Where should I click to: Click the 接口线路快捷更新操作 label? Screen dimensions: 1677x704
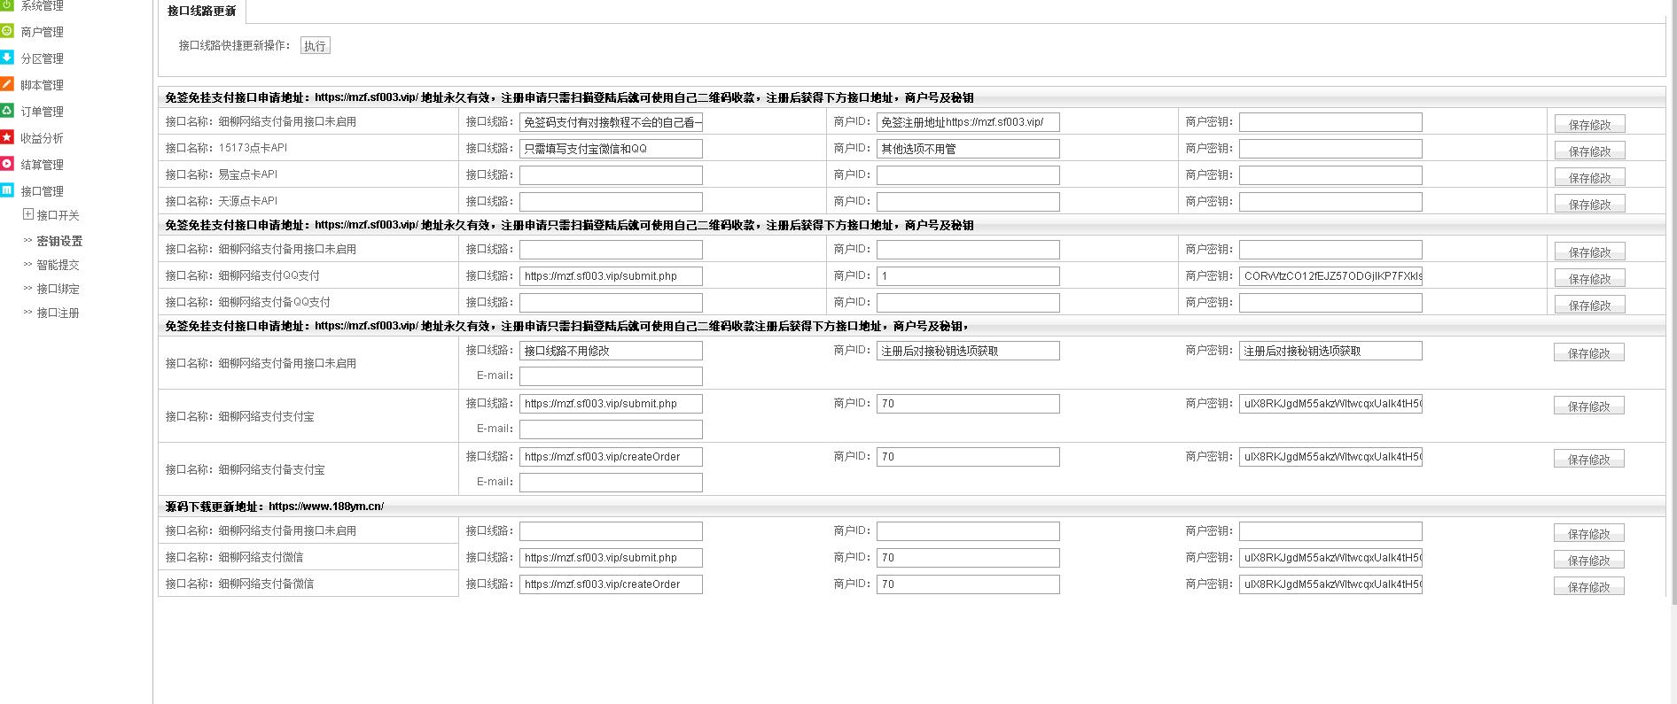234,45
